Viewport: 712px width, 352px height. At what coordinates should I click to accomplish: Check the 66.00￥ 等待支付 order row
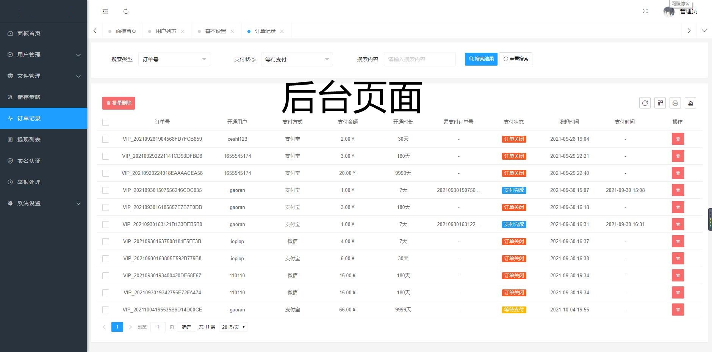pos(106,310)
